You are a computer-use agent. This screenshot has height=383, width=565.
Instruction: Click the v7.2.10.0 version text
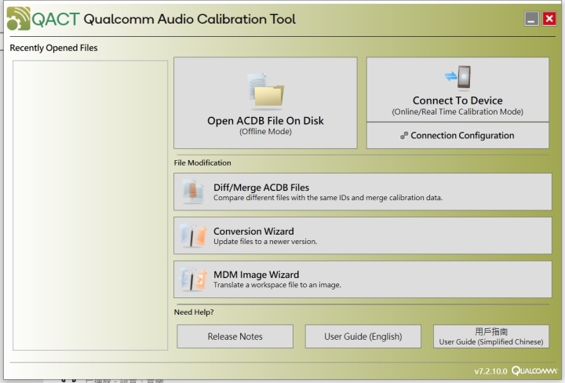click(490, 371)
